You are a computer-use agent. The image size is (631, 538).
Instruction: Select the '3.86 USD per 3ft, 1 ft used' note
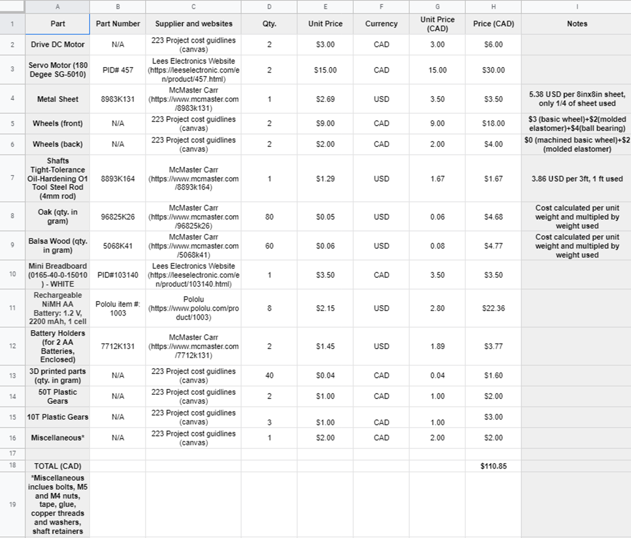point(577,179)
